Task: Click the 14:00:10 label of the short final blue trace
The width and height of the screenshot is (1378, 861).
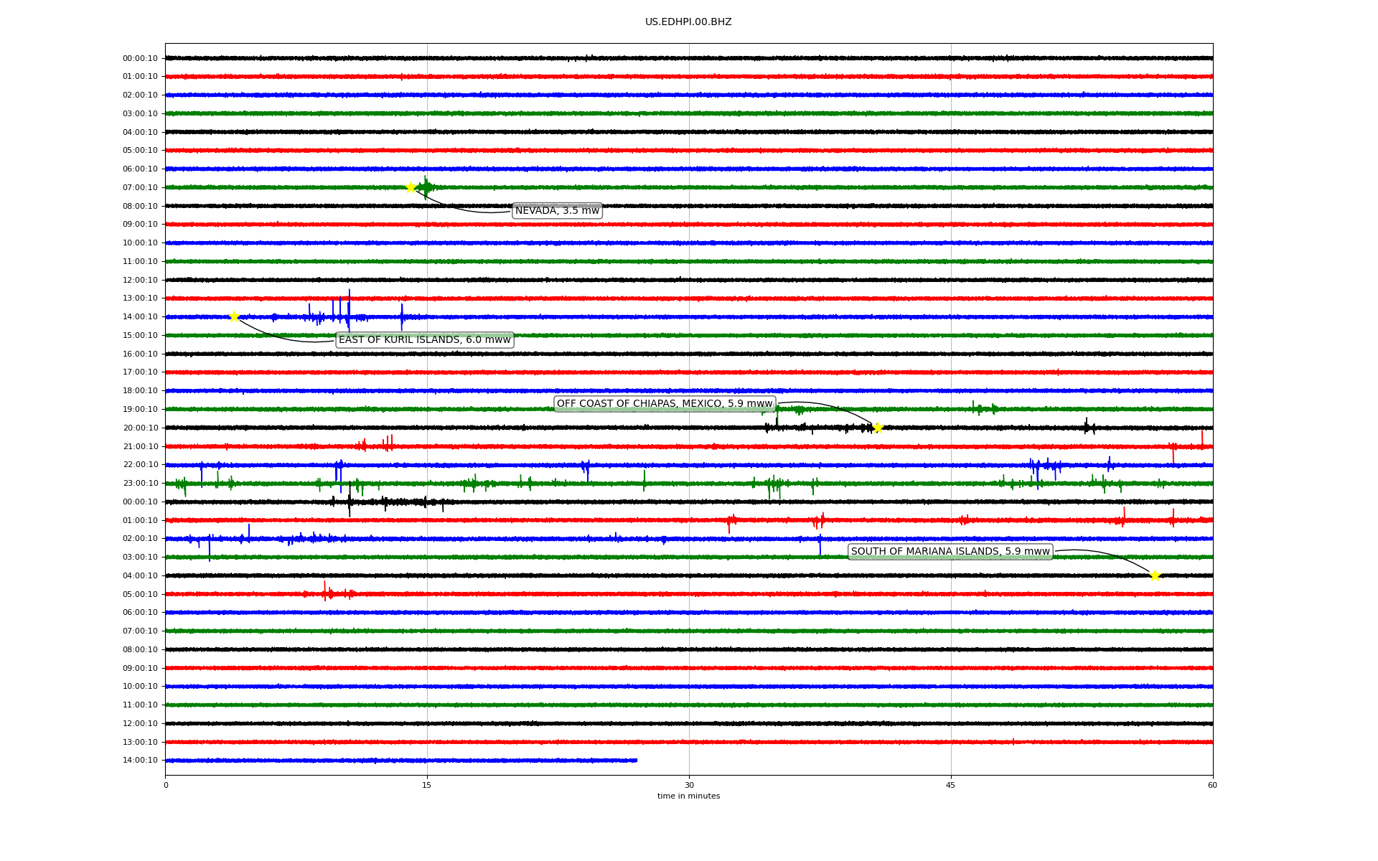Action: pyautogui.click(x=140, y=760)
